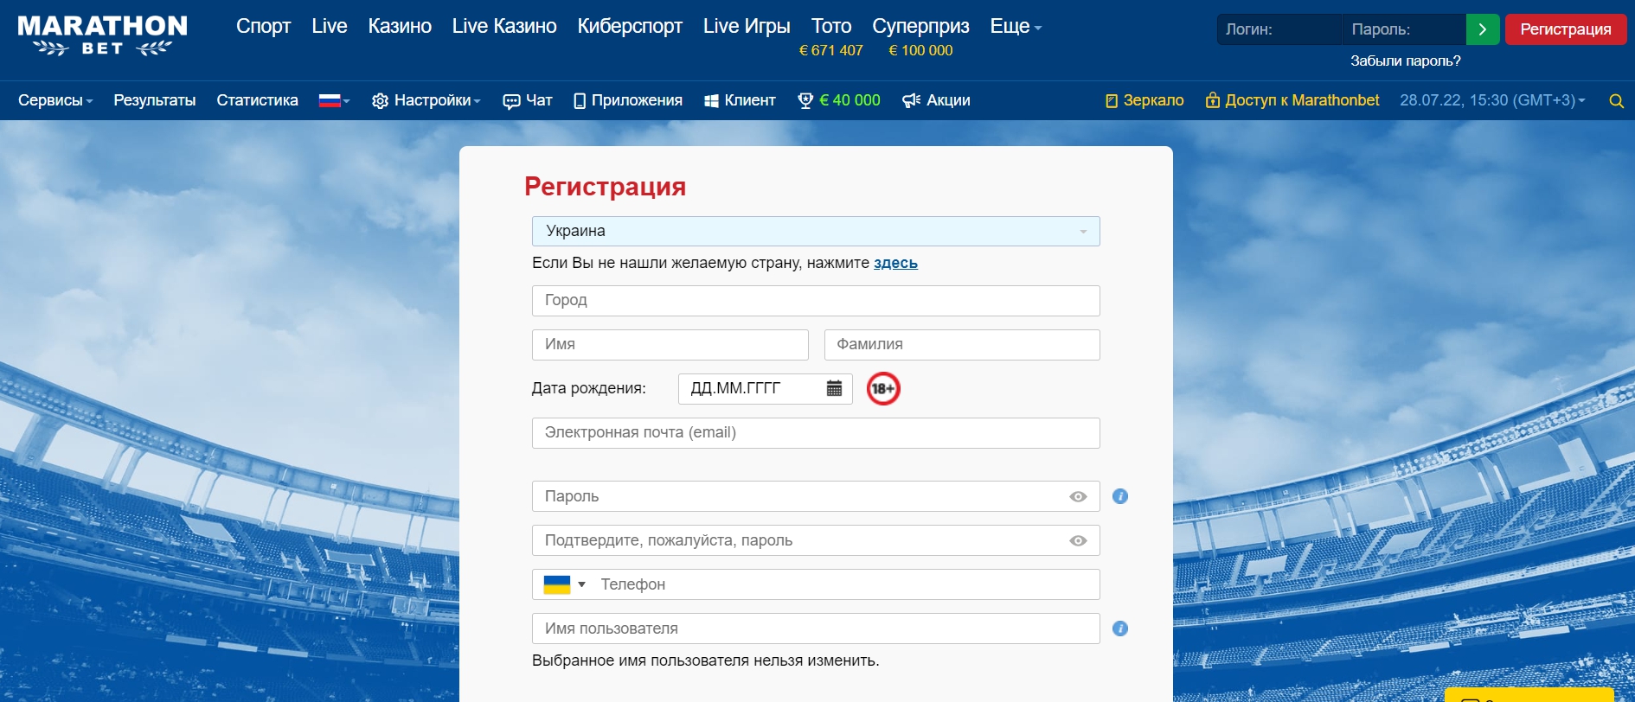The height and width of the screenshot is (702, 1635).
Task: Click the Имя пользователя input field
Action: 816,629
